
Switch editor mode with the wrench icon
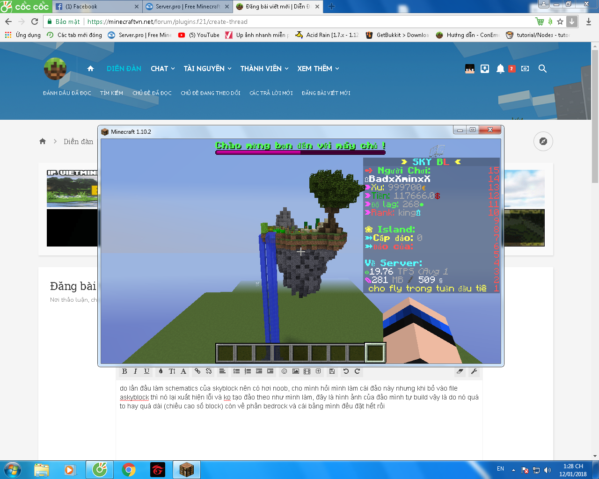474,371
